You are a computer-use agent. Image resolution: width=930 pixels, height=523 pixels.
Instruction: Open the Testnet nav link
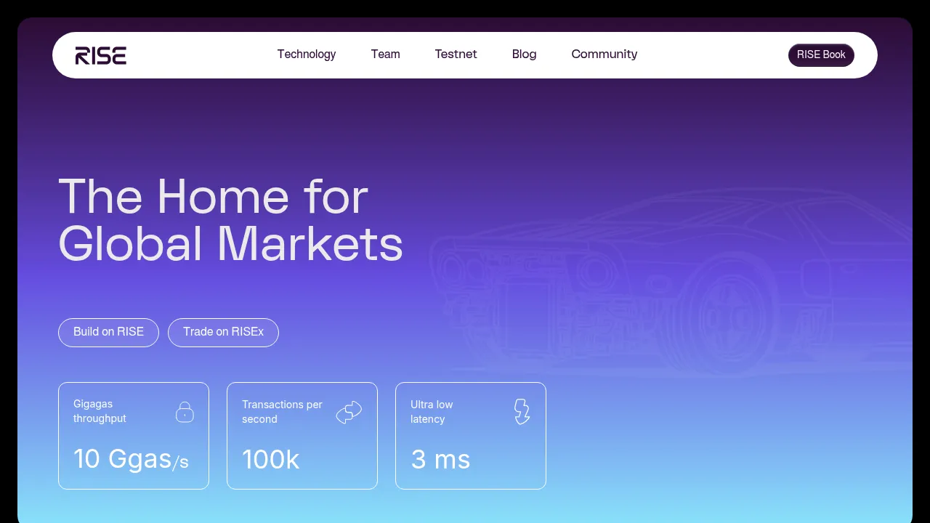[456, 54]
